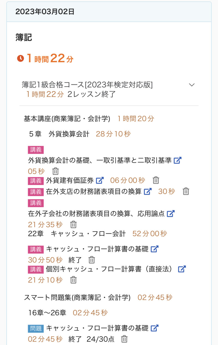The image size is (218, 345).
Task: Delete the 21分35秒 lecture record
Action: 74,225
